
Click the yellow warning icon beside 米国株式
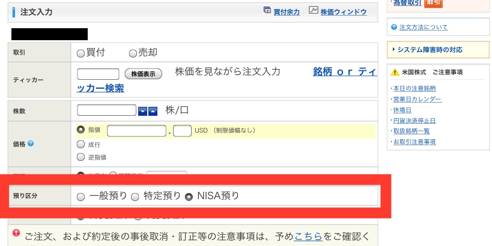(395, 73)
